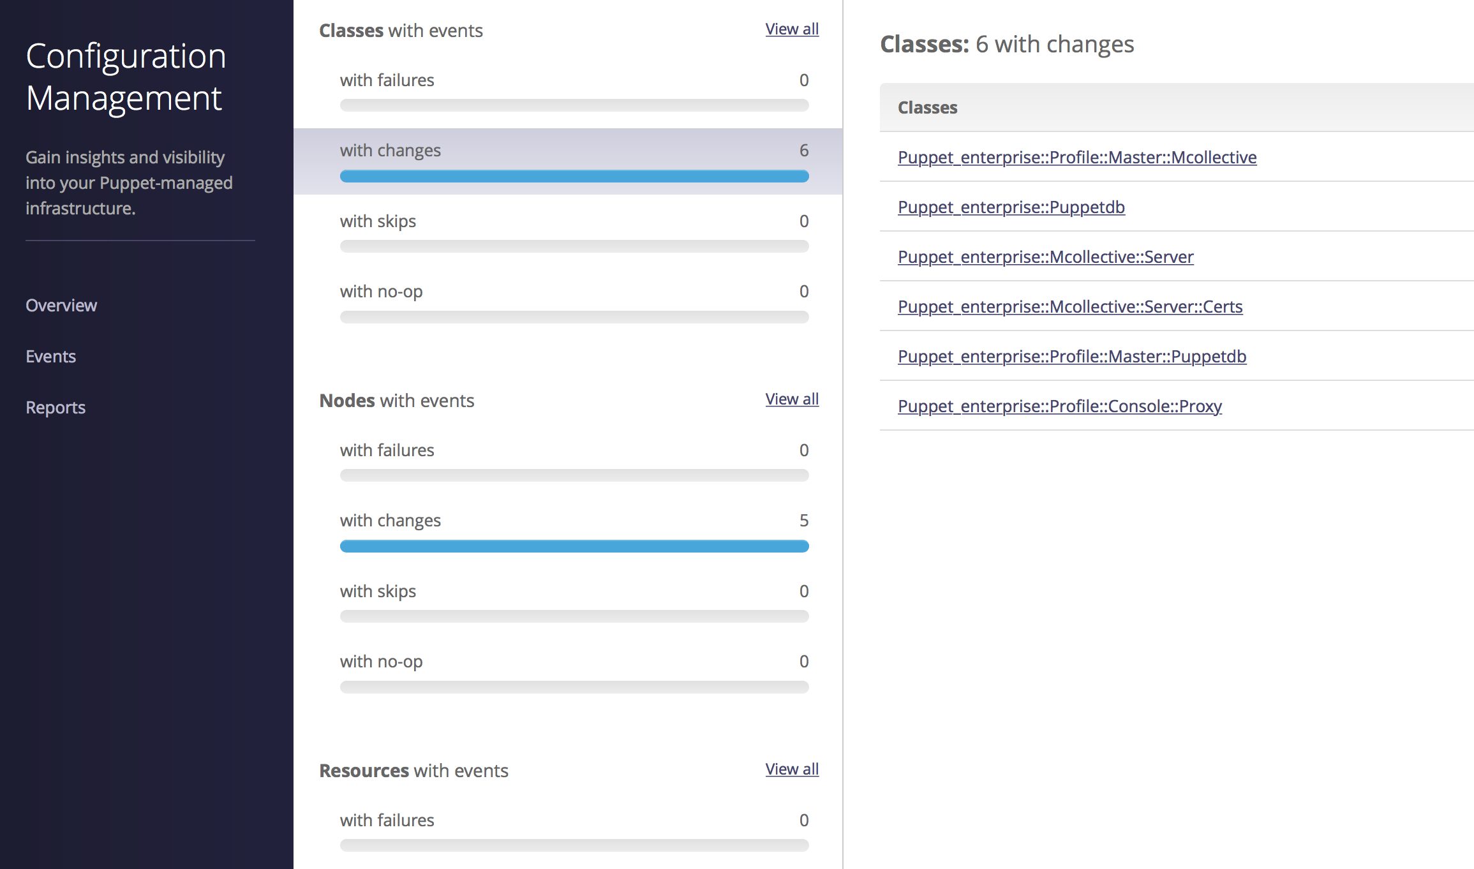This screenshot has height=869, width=1474.
Task: Open Puppet_enterprise::Profile::Master::Mcollective class link
Action: pos(1077,158)
